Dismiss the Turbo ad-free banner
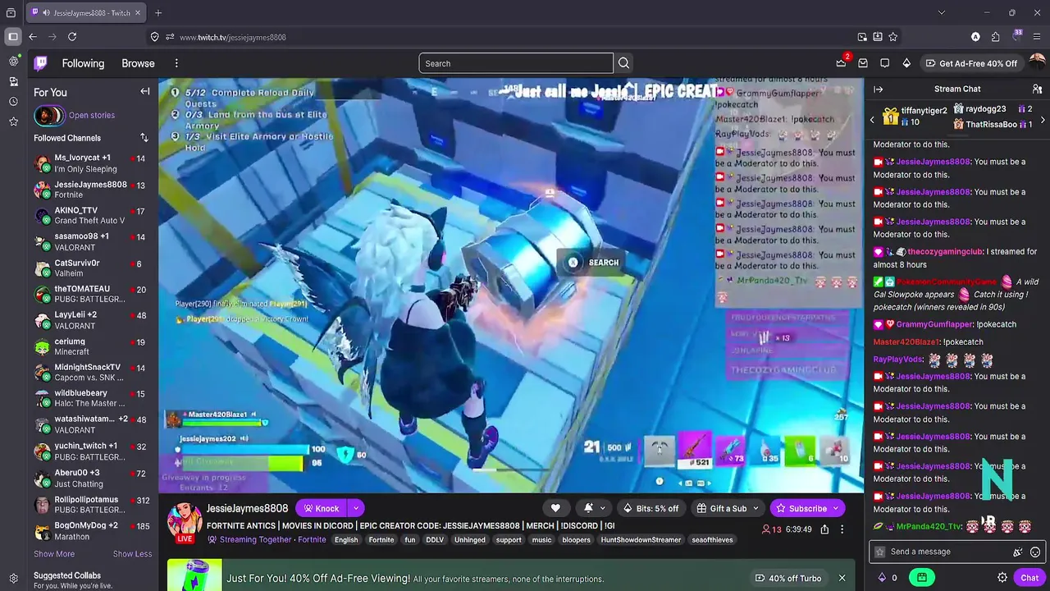1050x591 pixels. coord(842,579)
